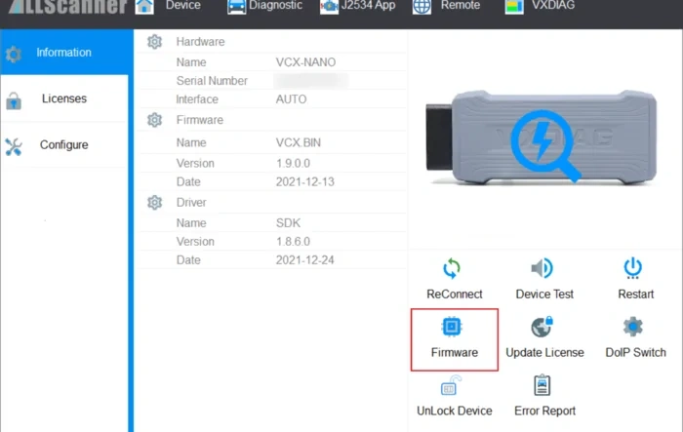Click the Serial Number label

(x=212, y=81)
